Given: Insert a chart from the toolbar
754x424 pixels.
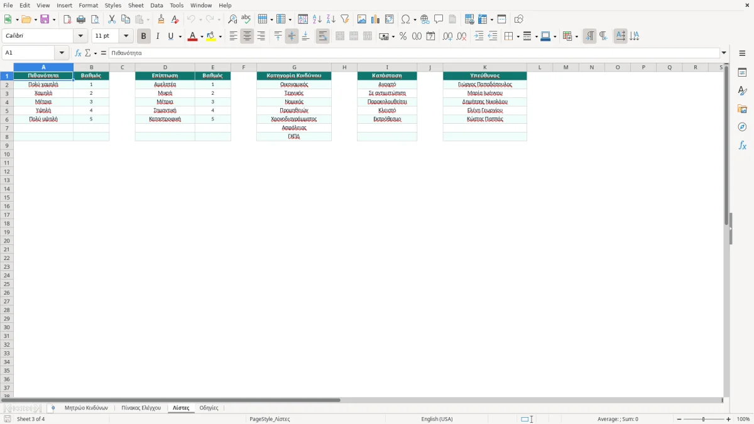Looking at the screenshot, I should 376,19.
